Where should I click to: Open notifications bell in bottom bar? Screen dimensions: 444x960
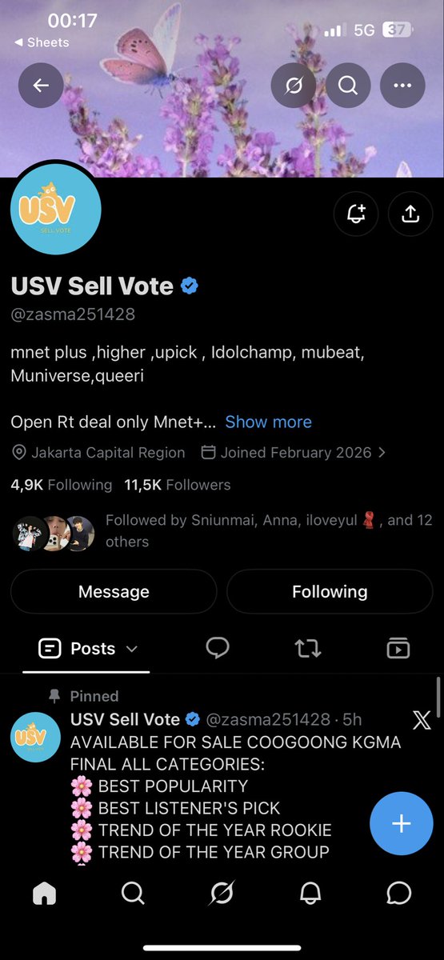point(310,893)
